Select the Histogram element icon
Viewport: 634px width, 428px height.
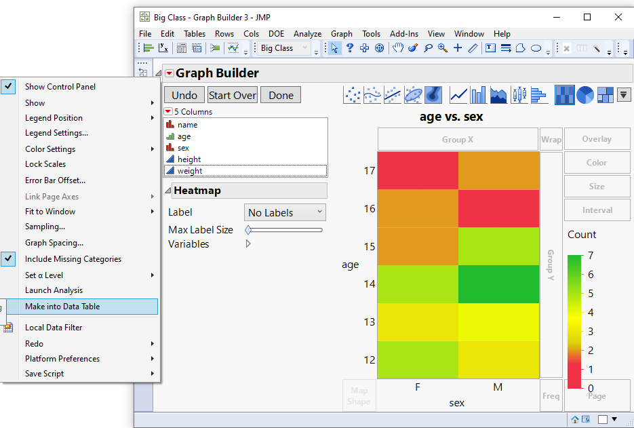pos(539,95)
